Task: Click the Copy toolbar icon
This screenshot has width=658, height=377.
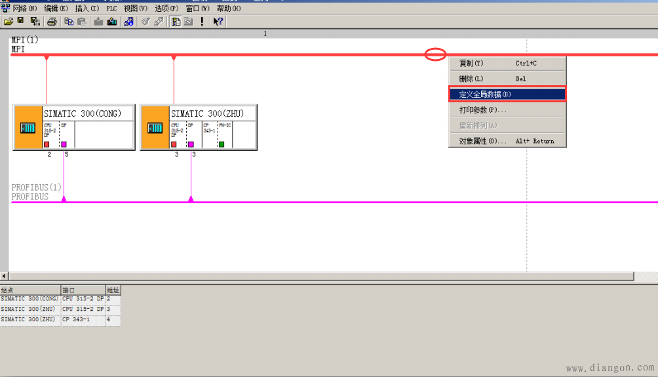Action: (69, 22)
